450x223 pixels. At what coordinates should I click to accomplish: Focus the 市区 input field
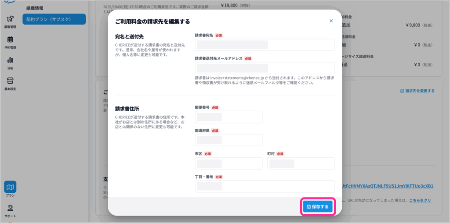pos(228,163)
